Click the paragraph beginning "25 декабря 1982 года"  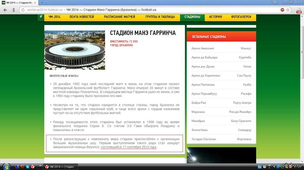coord(116,90)
